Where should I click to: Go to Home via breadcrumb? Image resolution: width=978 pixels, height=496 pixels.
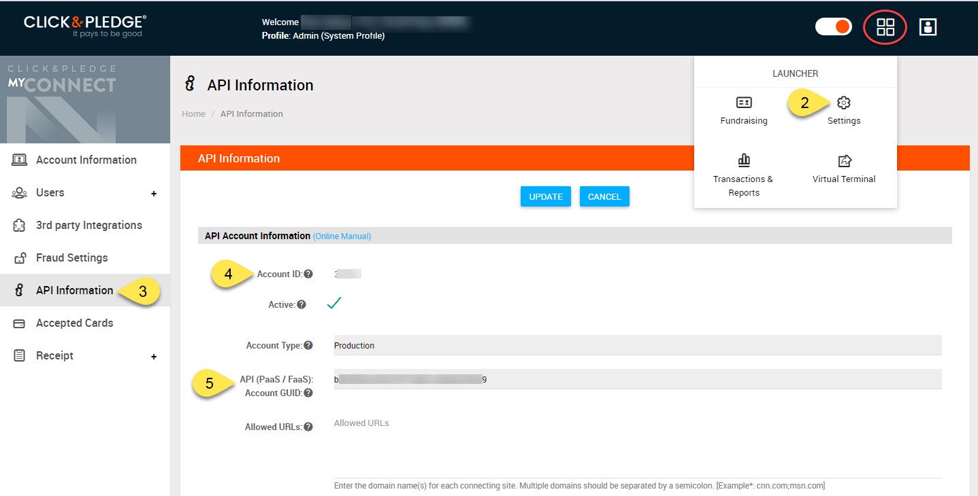pyautogui.click(x=193, y=113)
